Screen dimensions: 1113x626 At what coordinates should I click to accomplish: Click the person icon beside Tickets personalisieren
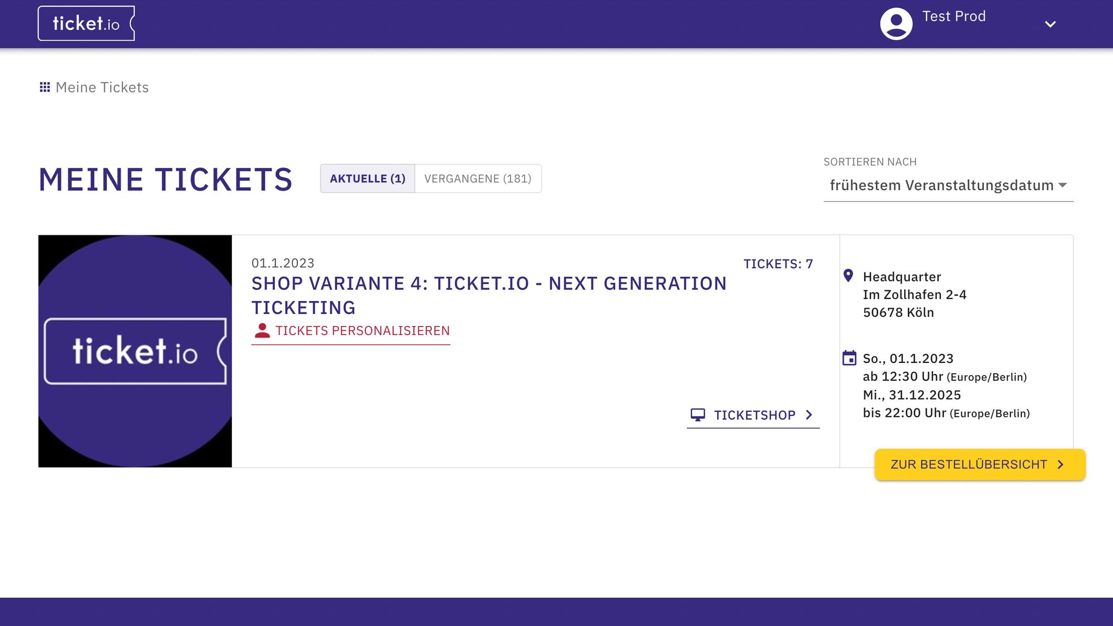pyautogui.click(x=262, y=329)
